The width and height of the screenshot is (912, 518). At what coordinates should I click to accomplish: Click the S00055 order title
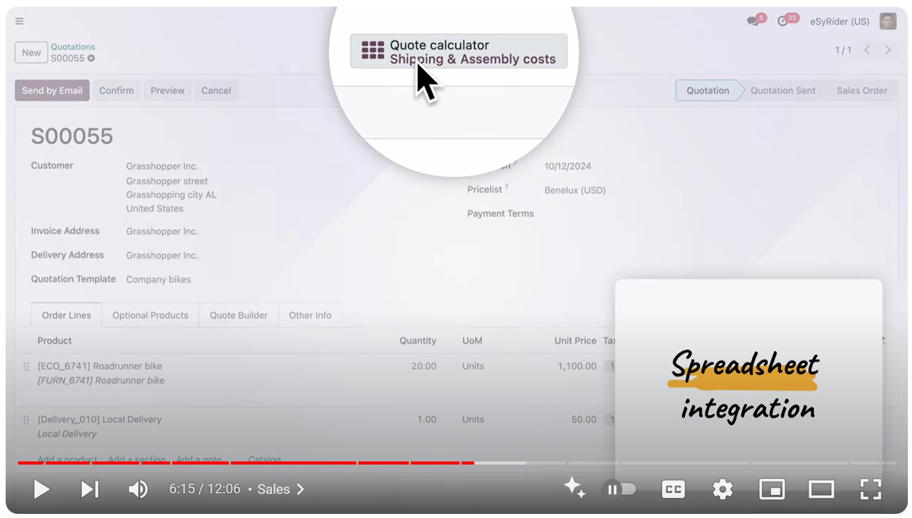click(x=72, y=136)
